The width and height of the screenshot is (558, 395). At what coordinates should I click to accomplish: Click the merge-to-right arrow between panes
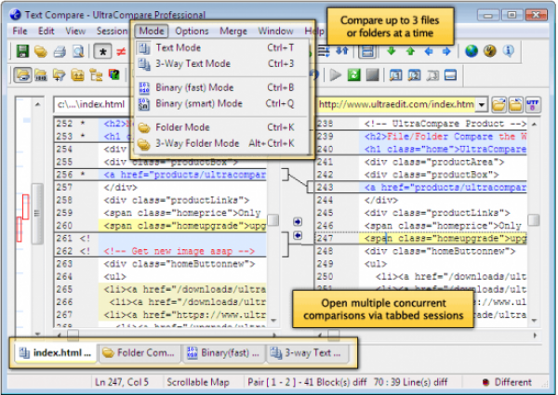pyautogui.click(x=298, y=221)
